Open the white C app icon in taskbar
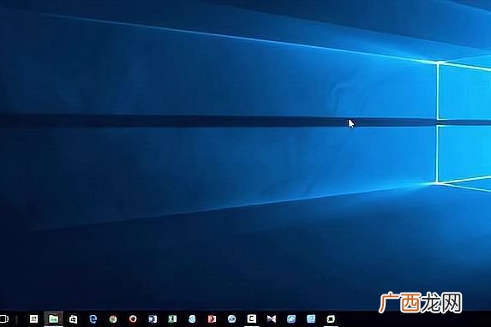Viewport: 491px width, 327px height. tap(252, 318)
